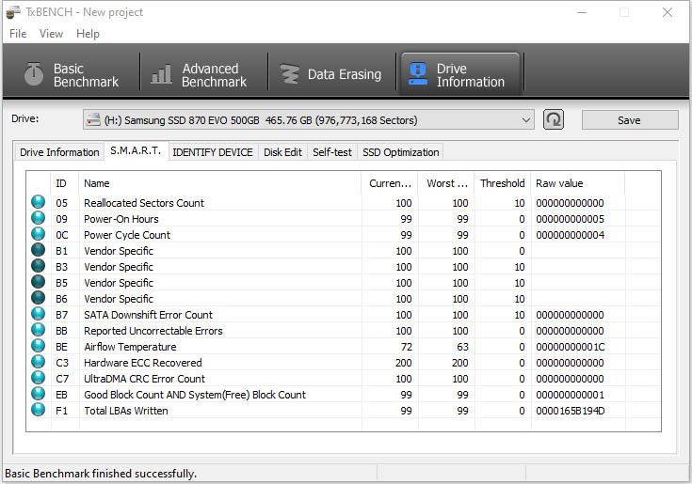The height and width of the screenshot is (484, 692).
Task: Select the S.M.A.R.T. tab
Action: pyautogui.click(x=136, y=150)
